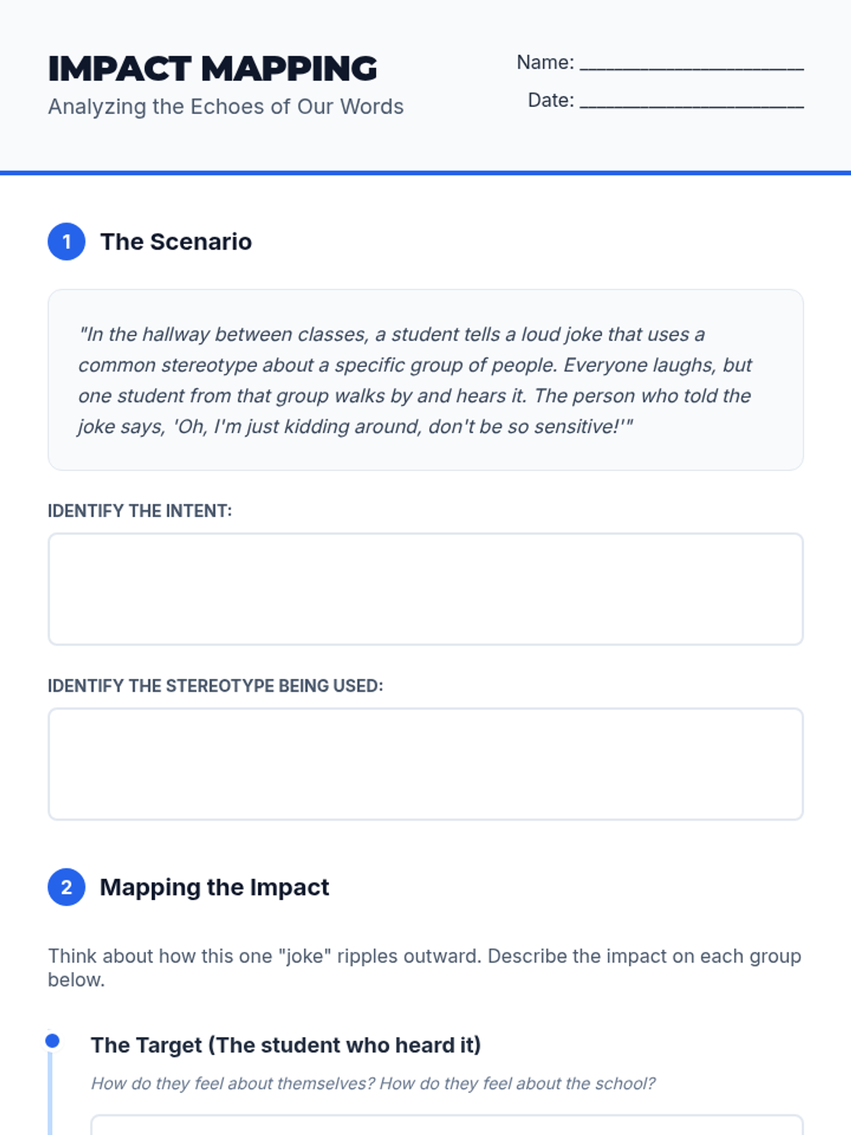851x1135 pixels.
Task: Click the paragraph starting Think about how
Action: coord(424,967)
